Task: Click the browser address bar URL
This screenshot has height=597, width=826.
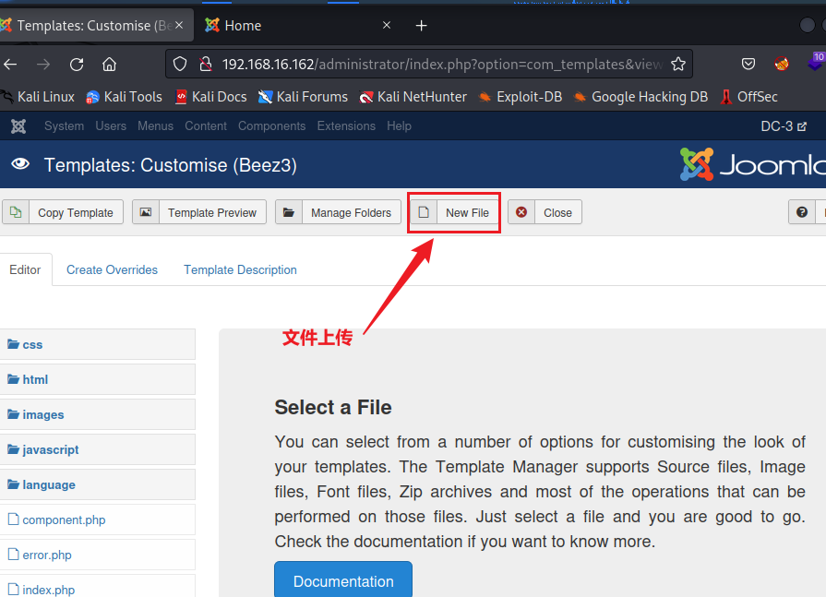Action: [441, 65]
